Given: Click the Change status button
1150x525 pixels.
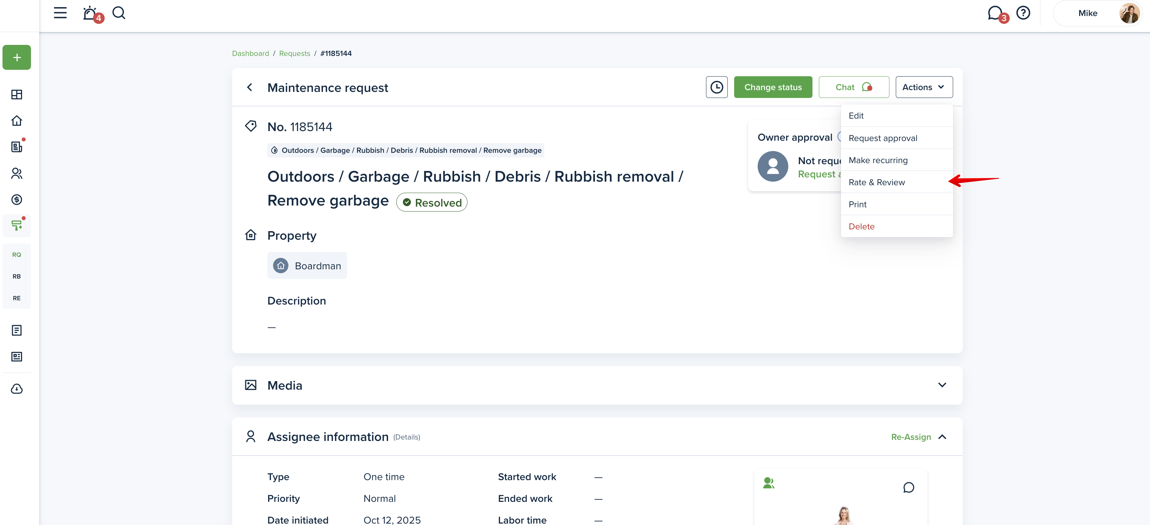Looking at the screenshot, I should (x=773, y=87).
